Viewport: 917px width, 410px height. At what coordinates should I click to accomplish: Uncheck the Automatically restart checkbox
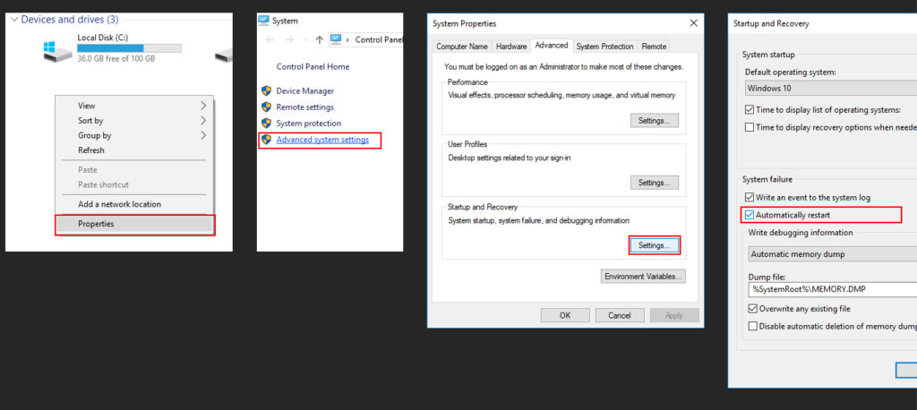pos(750,215)
